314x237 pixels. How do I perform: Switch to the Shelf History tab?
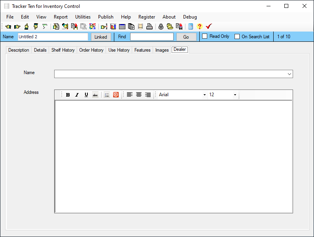point(63,50)
